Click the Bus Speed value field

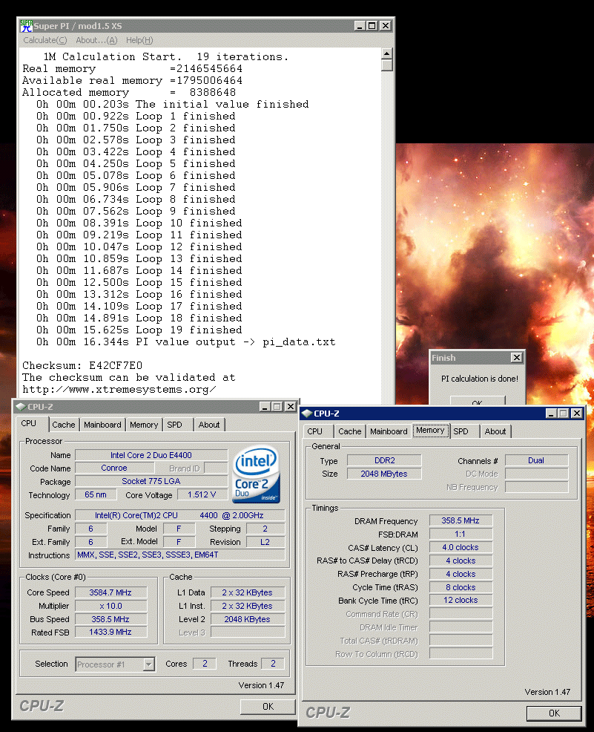coord(110,619)
